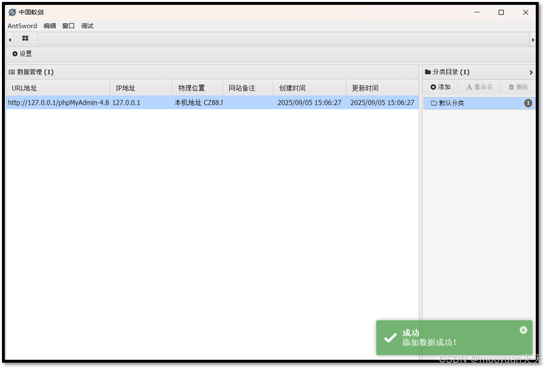The image size is (545, 369).
Task: Click the 添加 category button
Action: (x=440, y=87)
